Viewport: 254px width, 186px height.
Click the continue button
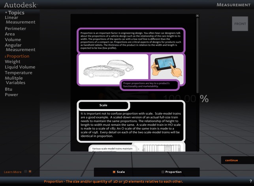(237, 160)
